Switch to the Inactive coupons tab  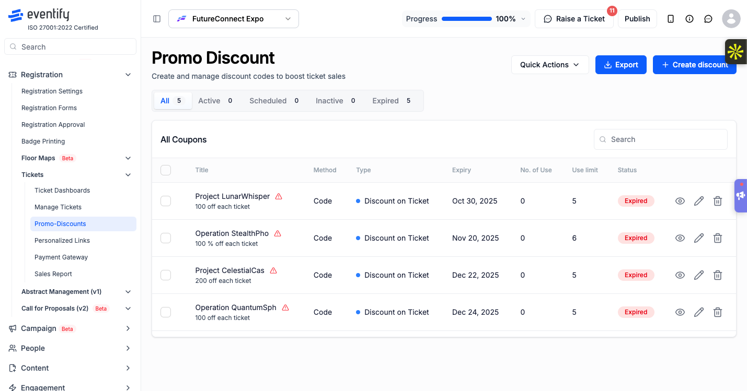pos(336,101)
